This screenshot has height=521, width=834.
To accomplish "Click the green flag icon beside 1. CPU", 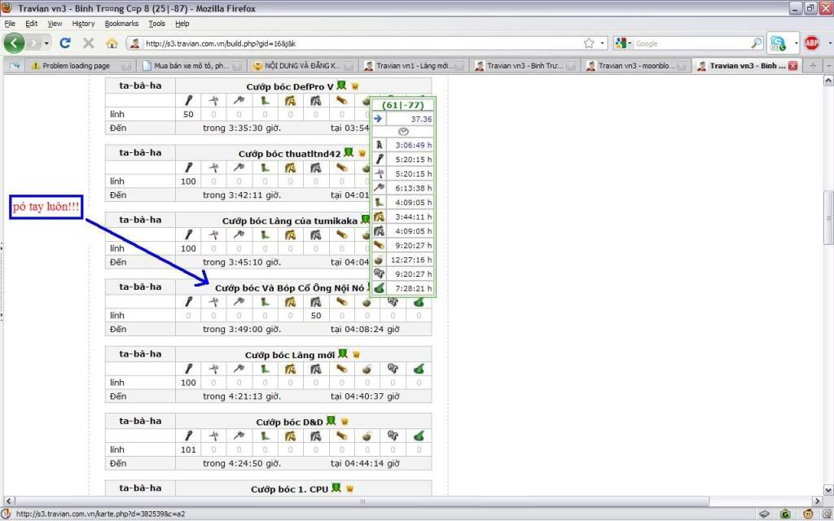I will click(336, 488).
